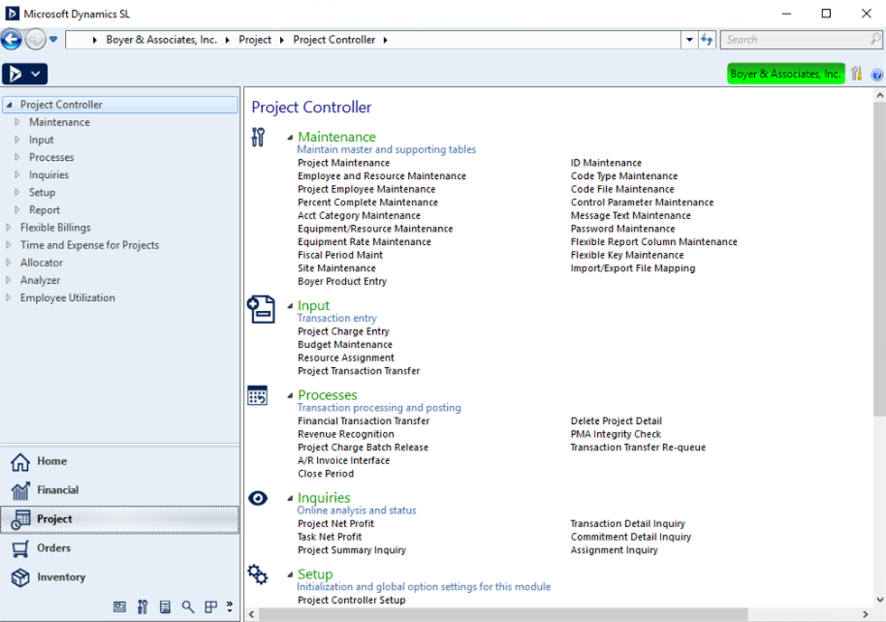Click the horizontal scrollbar of the main pane
This screenshot has width=886, height=622.
(503, 614)
